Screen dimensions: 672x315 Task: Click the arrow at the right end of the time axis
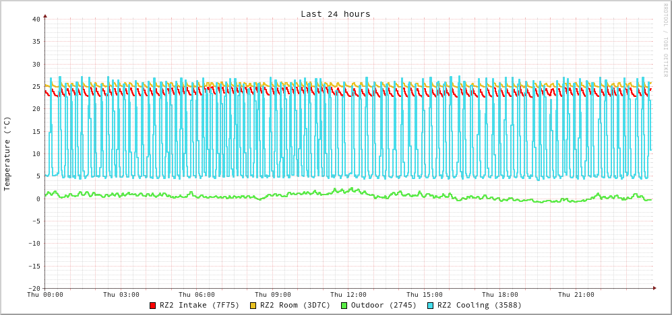pos(654,288)
